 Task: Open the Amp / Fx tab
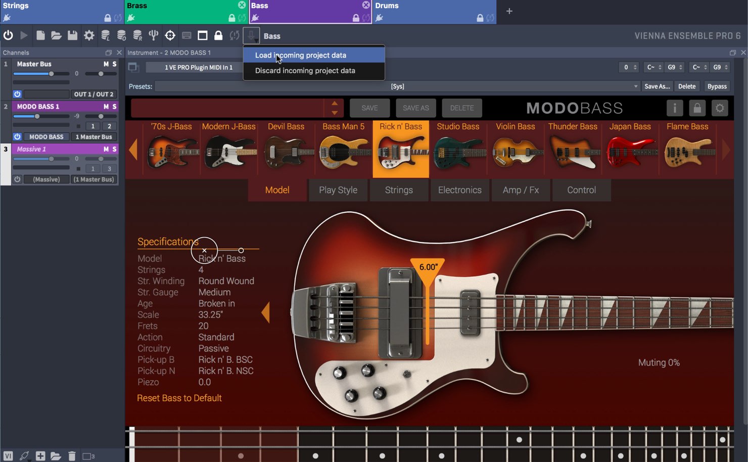(x=521, y=190)
